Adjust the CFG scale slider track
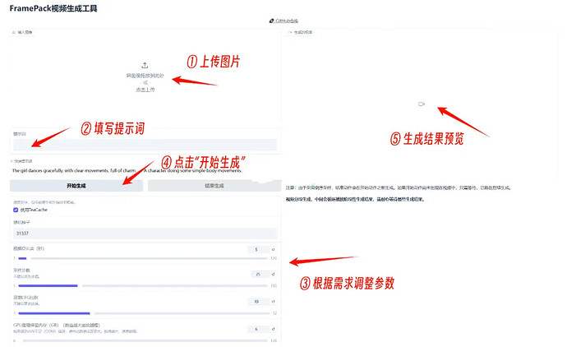 tap(144, 313)
